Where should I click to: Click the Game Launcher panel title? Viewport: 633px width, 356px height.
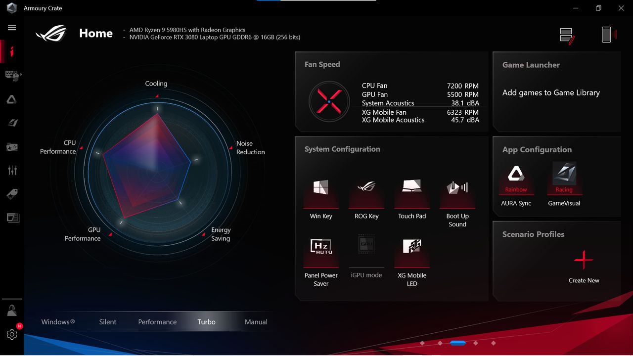[x=531, y=65]
